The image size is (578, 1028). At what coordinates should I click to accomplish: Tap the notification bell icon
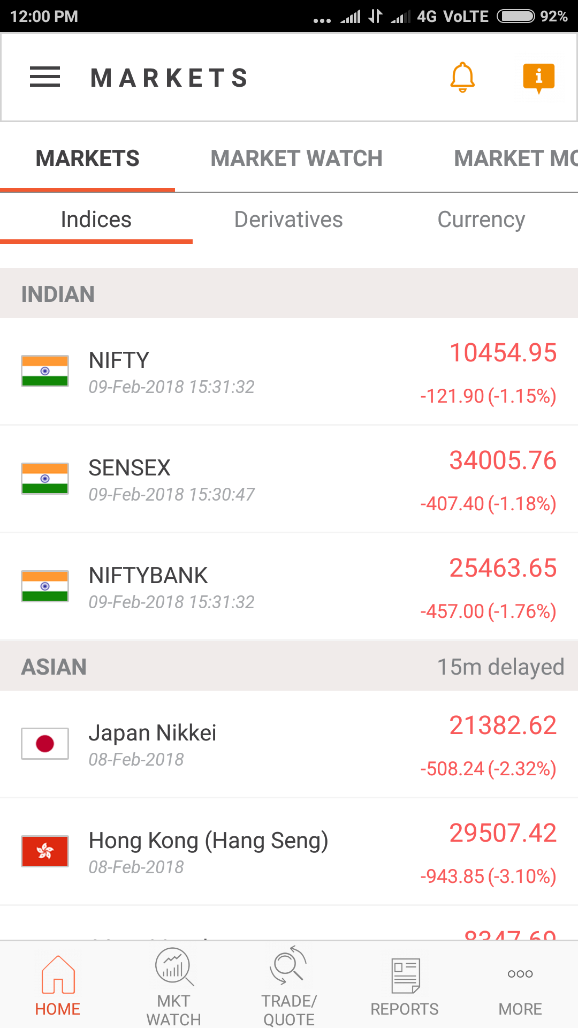coord(462,78)
